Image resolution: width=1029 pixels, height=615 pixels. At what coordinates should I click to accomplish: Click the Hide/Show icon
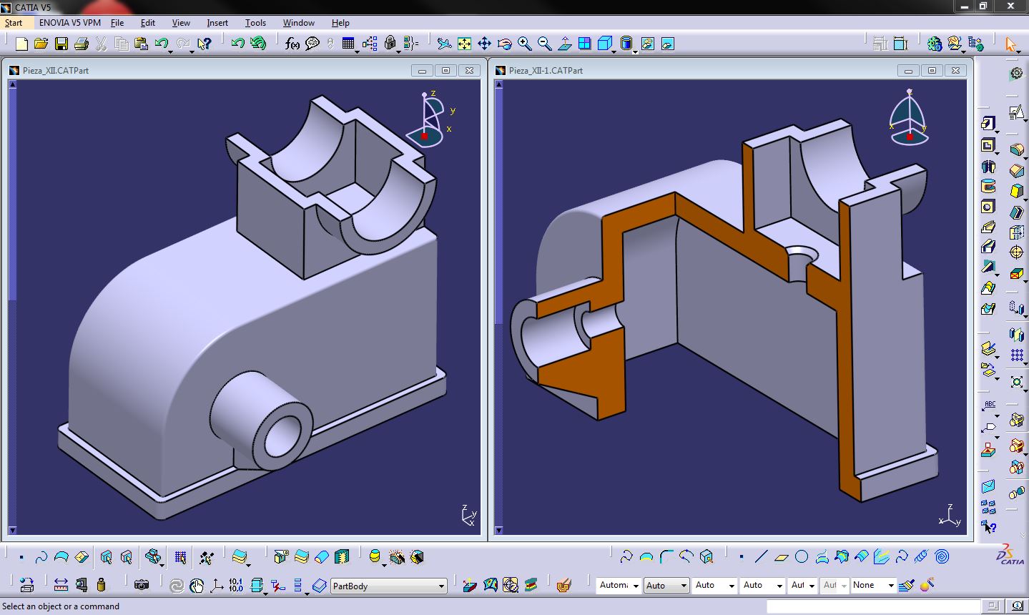(x=647, y=44)
